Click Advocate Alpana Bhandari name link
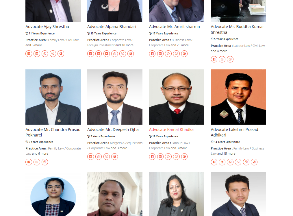 point(112,27)
